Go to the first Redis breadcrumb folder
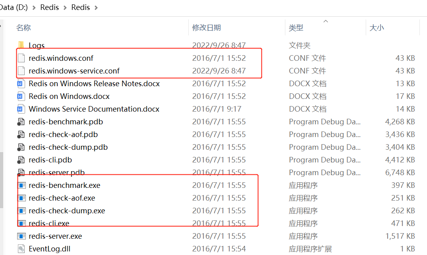Viewport: 427px width, 255px height. coord(50,7)
